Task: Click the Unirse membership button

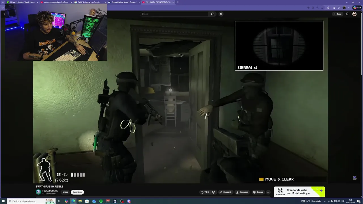Action: pyautogui.click(x=65, y=192)
